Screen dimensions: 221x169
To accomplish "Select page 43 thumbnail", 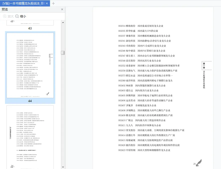I will pos(30,23).
